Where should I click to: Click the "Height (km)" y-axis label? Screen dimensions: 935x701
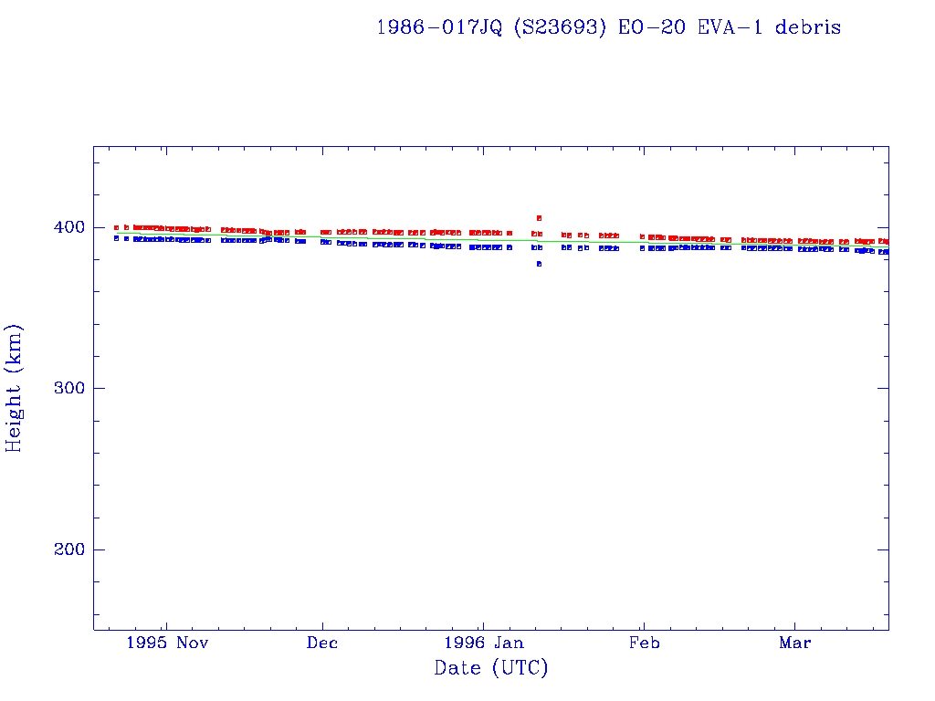click(x=15, y=388)
